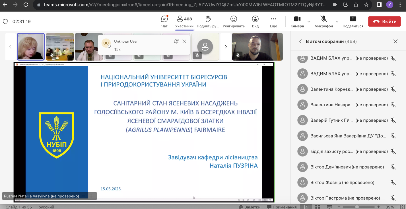Reload the browser page

point(26,5)
